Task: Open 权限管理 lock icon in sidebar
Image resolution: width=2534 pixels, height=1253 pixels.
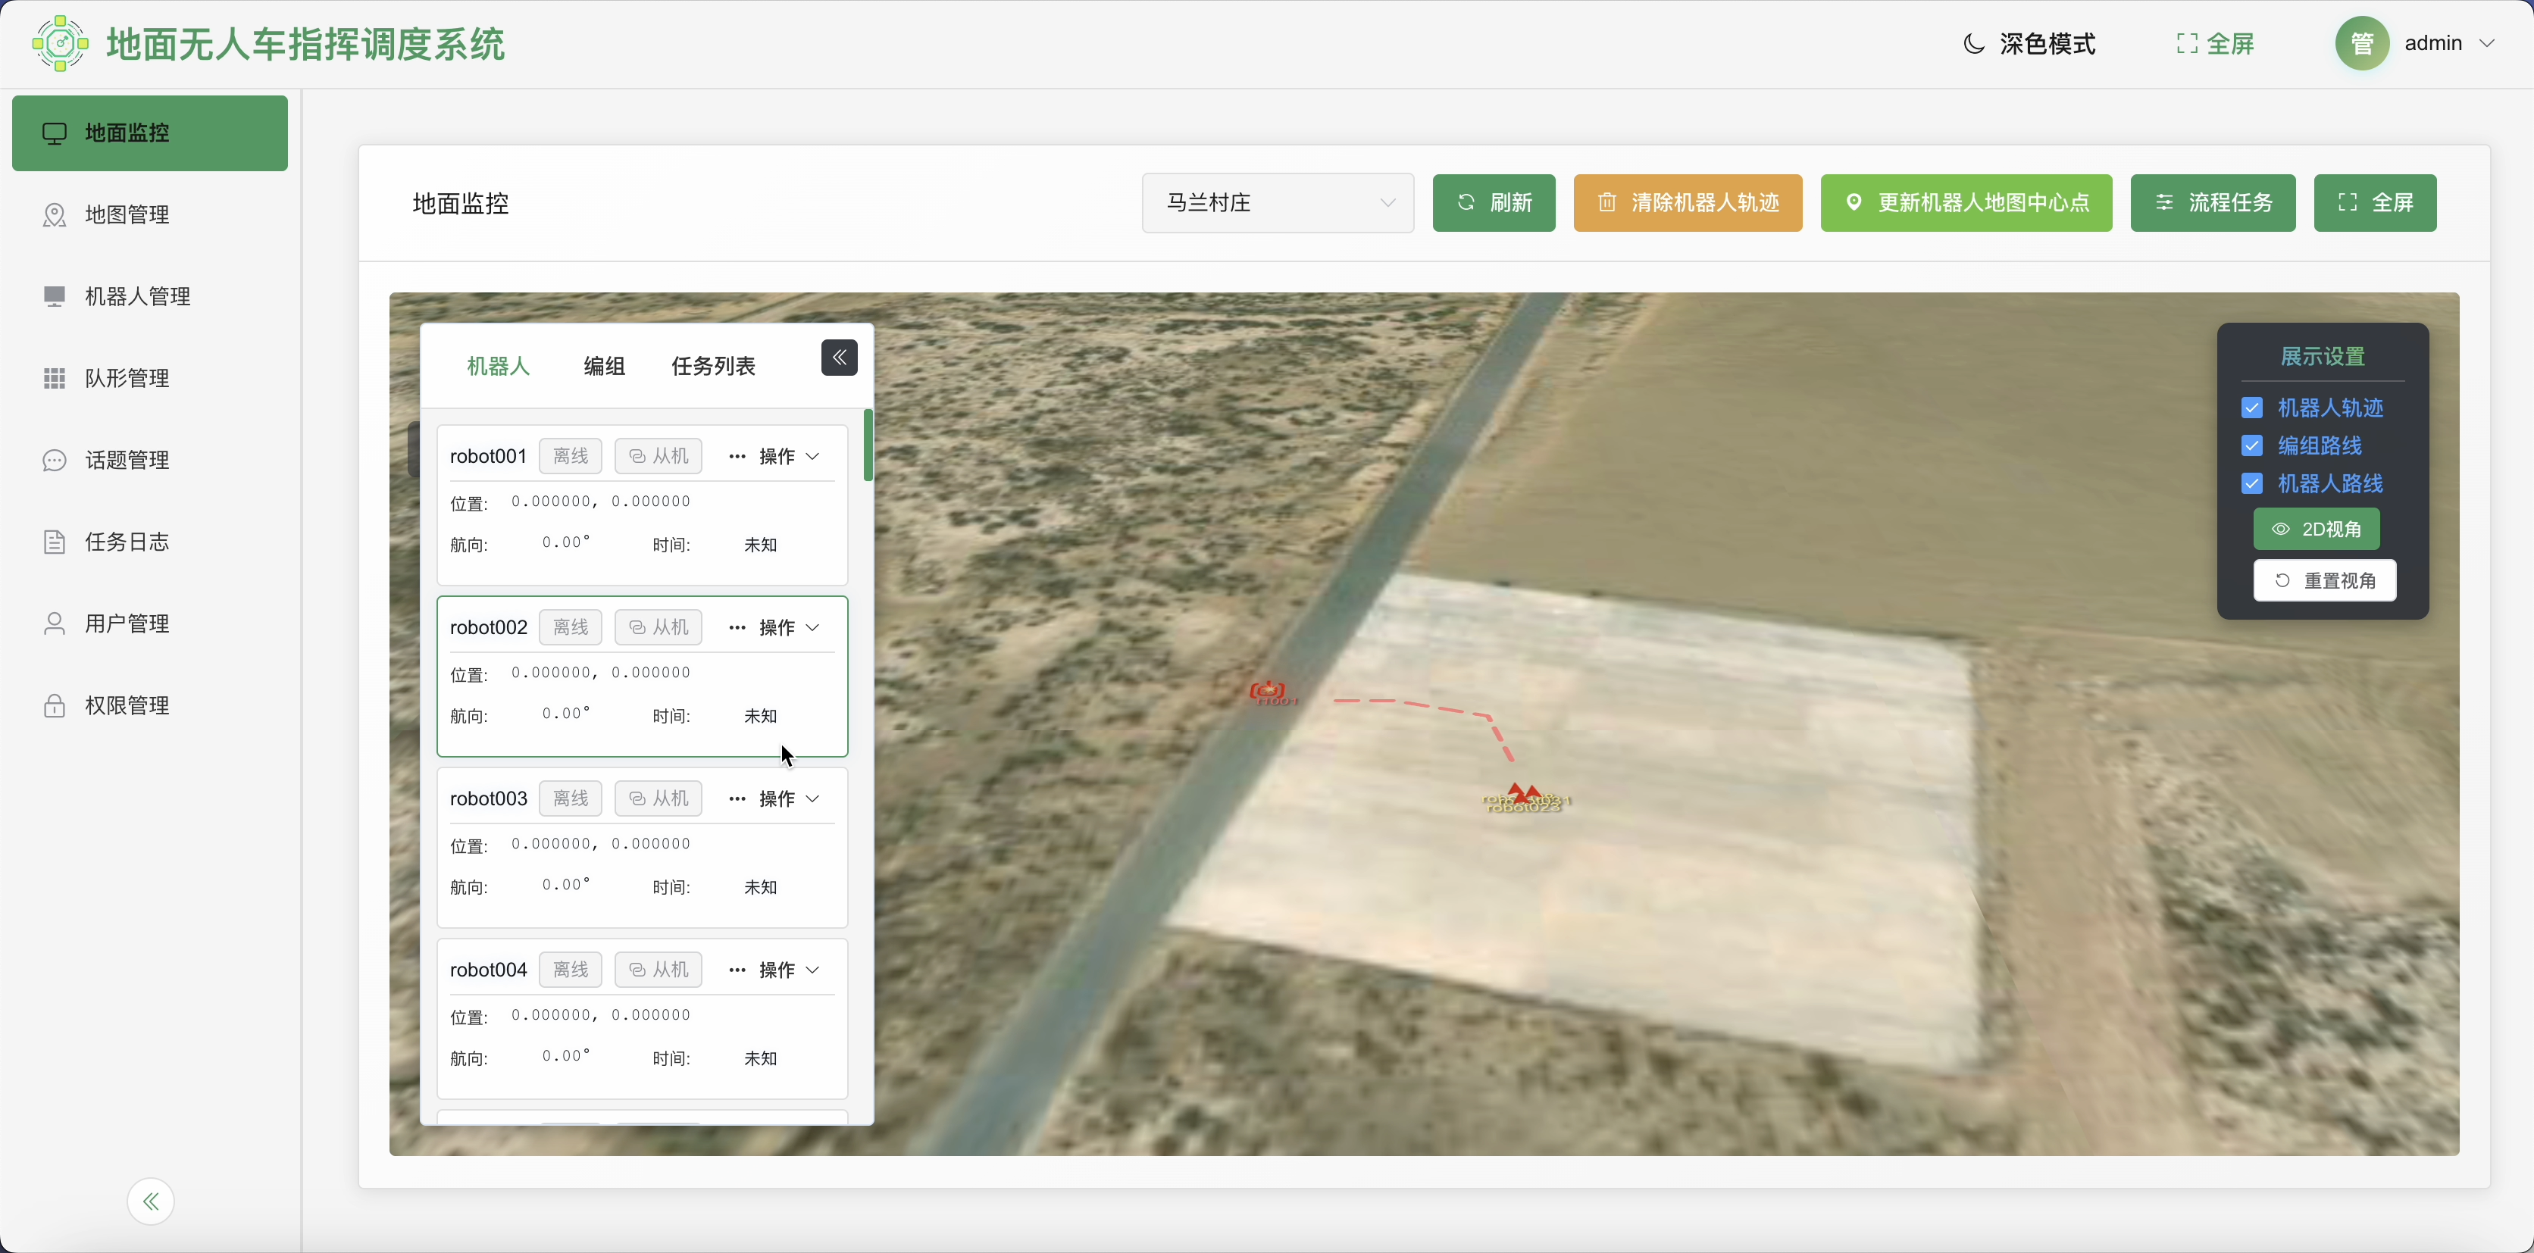Action: [x=54, y=705]
